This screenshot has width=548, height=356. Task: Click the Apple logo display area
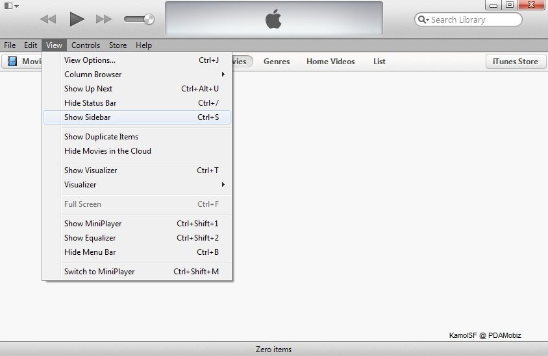(273, 19)
